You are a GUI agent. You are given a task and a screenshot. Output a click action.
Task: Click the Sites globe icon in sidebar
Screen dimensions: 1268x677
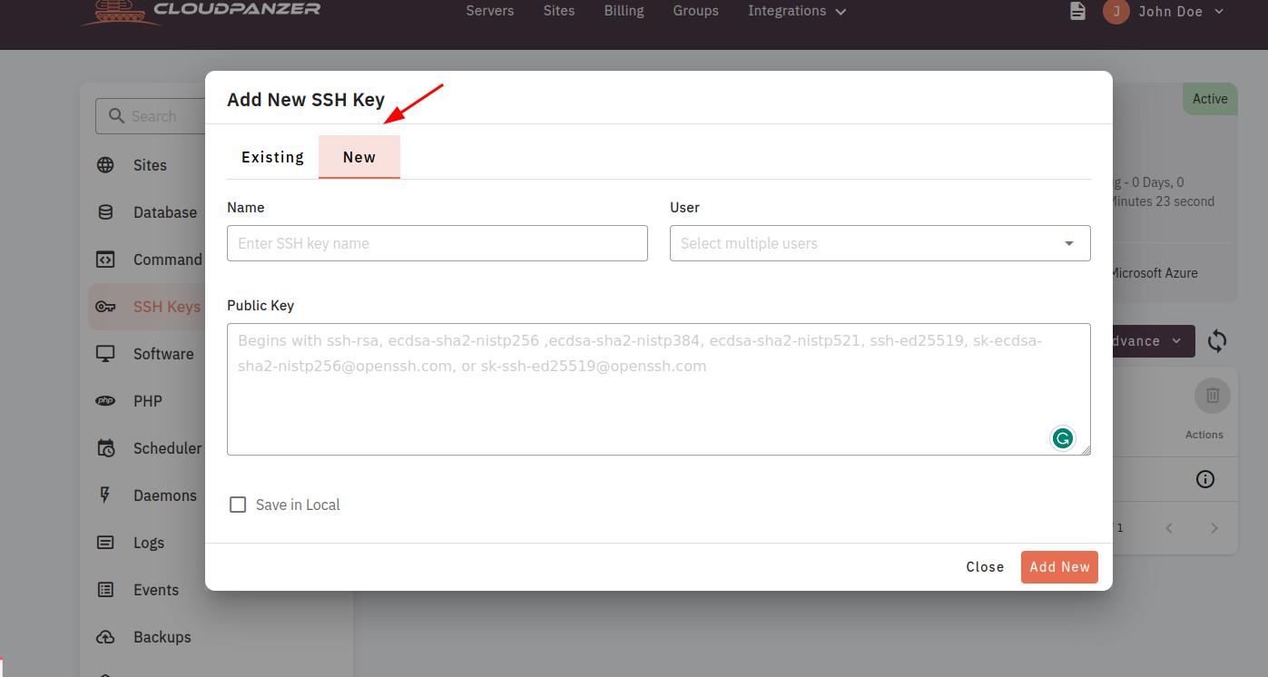(x=105, y=165)
